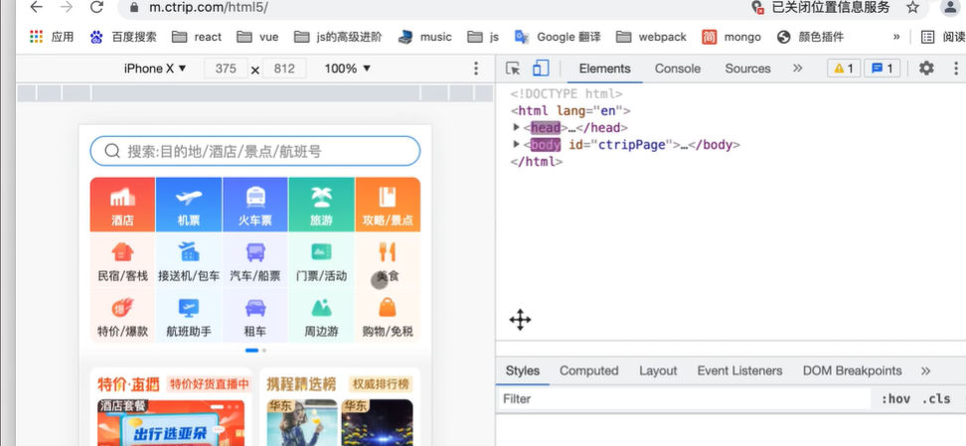
Task: Click the device width field 375
Action: coord(227,69)
